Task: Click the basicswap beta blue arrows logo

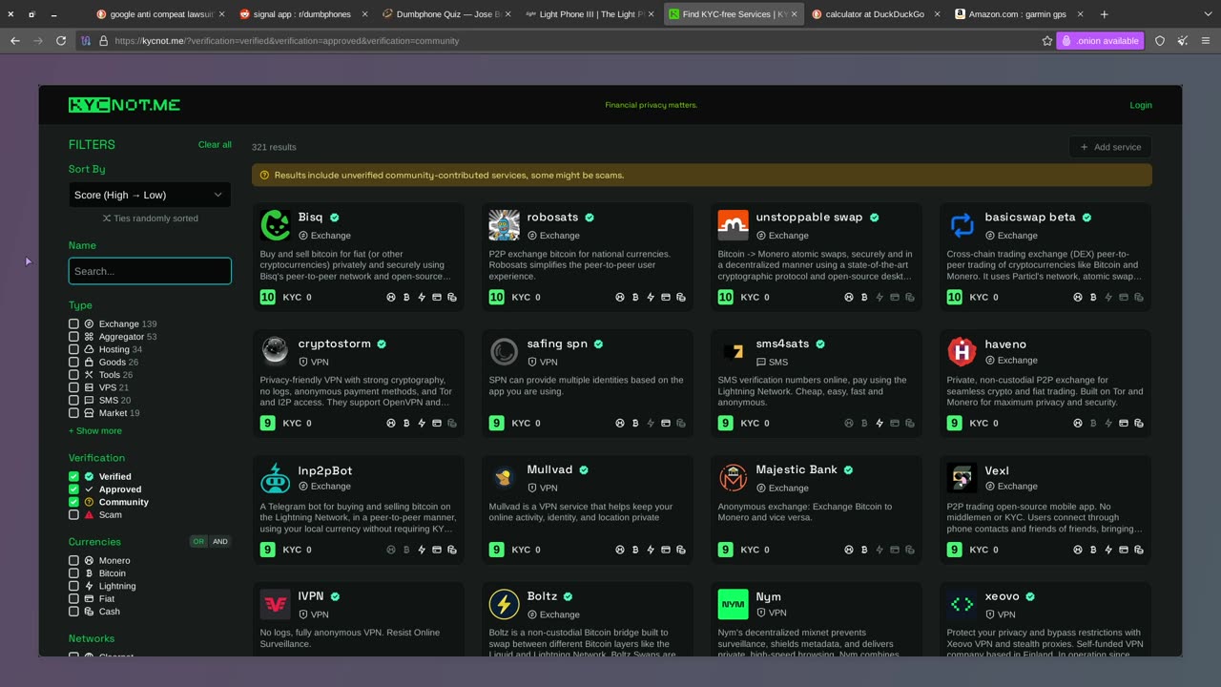Action: pyautogui.click(x=962, y=225)
